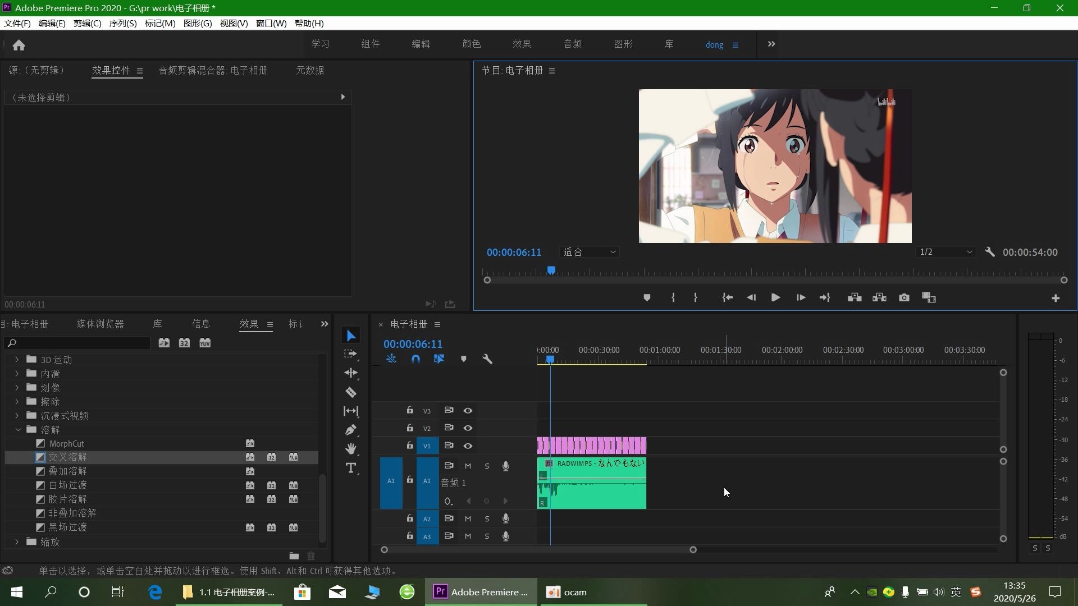This screenshot has width=1078, height=606.
Task: Click the Home icon
Action: tap(19, 45)
